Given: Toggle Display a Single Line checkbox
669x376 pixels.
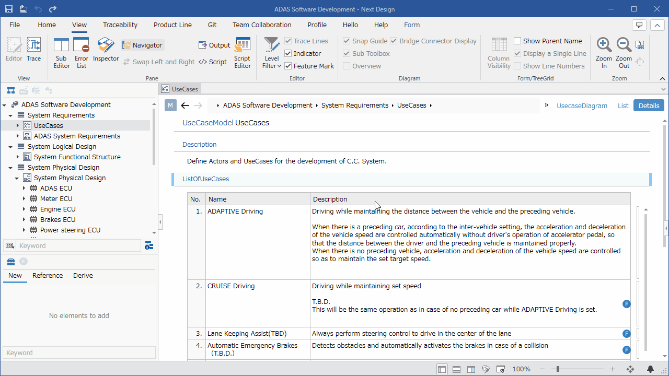Looking at the screenshot, I should point(517,53).
